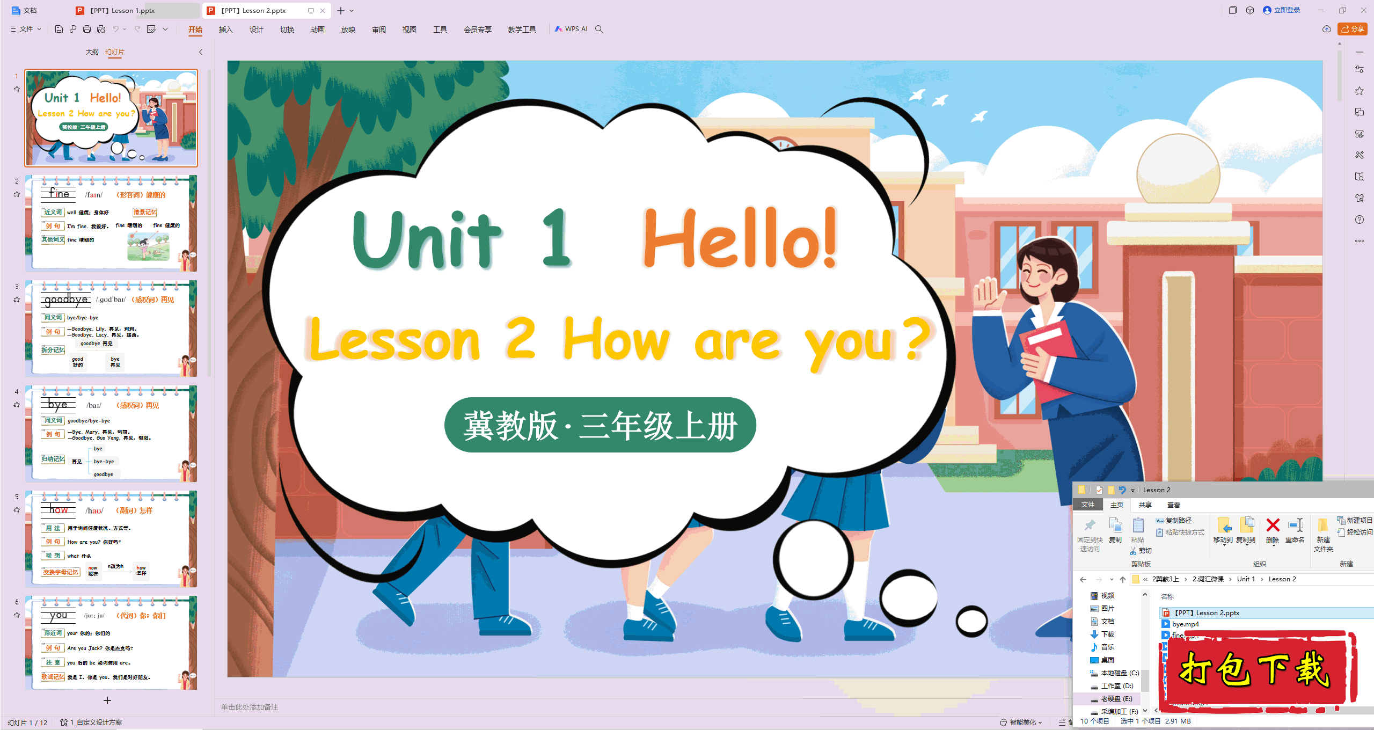Click the cube icon beside the login button
Viewport: 1374px width, 730px height.
pos(1250,10)
